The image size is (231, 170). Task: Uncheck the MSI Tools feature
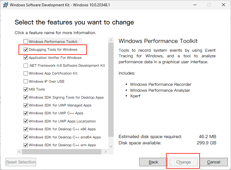click(x=26, y=89)
